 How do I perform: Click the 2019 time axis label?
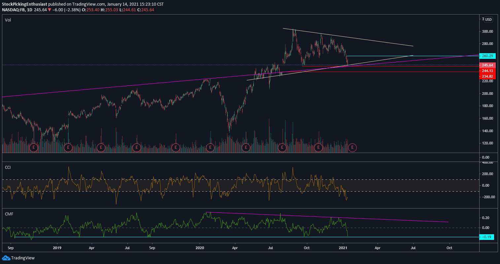tap(57, 247)
